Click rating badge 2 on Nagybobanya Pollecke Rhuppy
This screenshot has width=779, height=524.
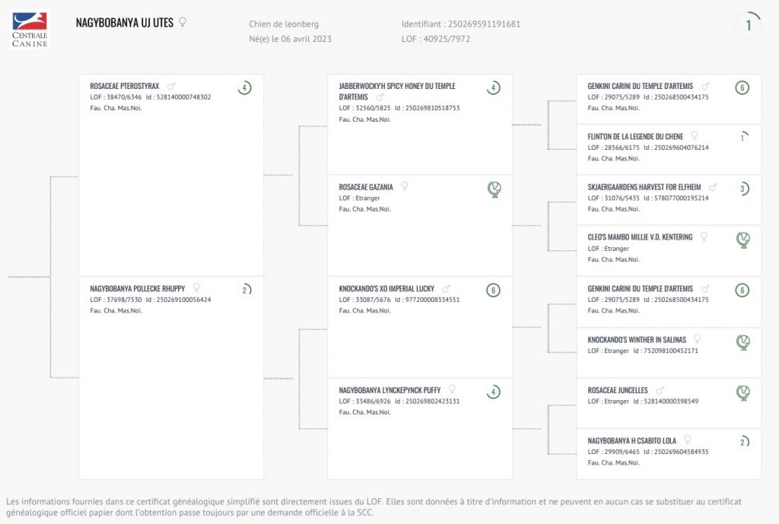pyautogui.click(x=244, y=291)
